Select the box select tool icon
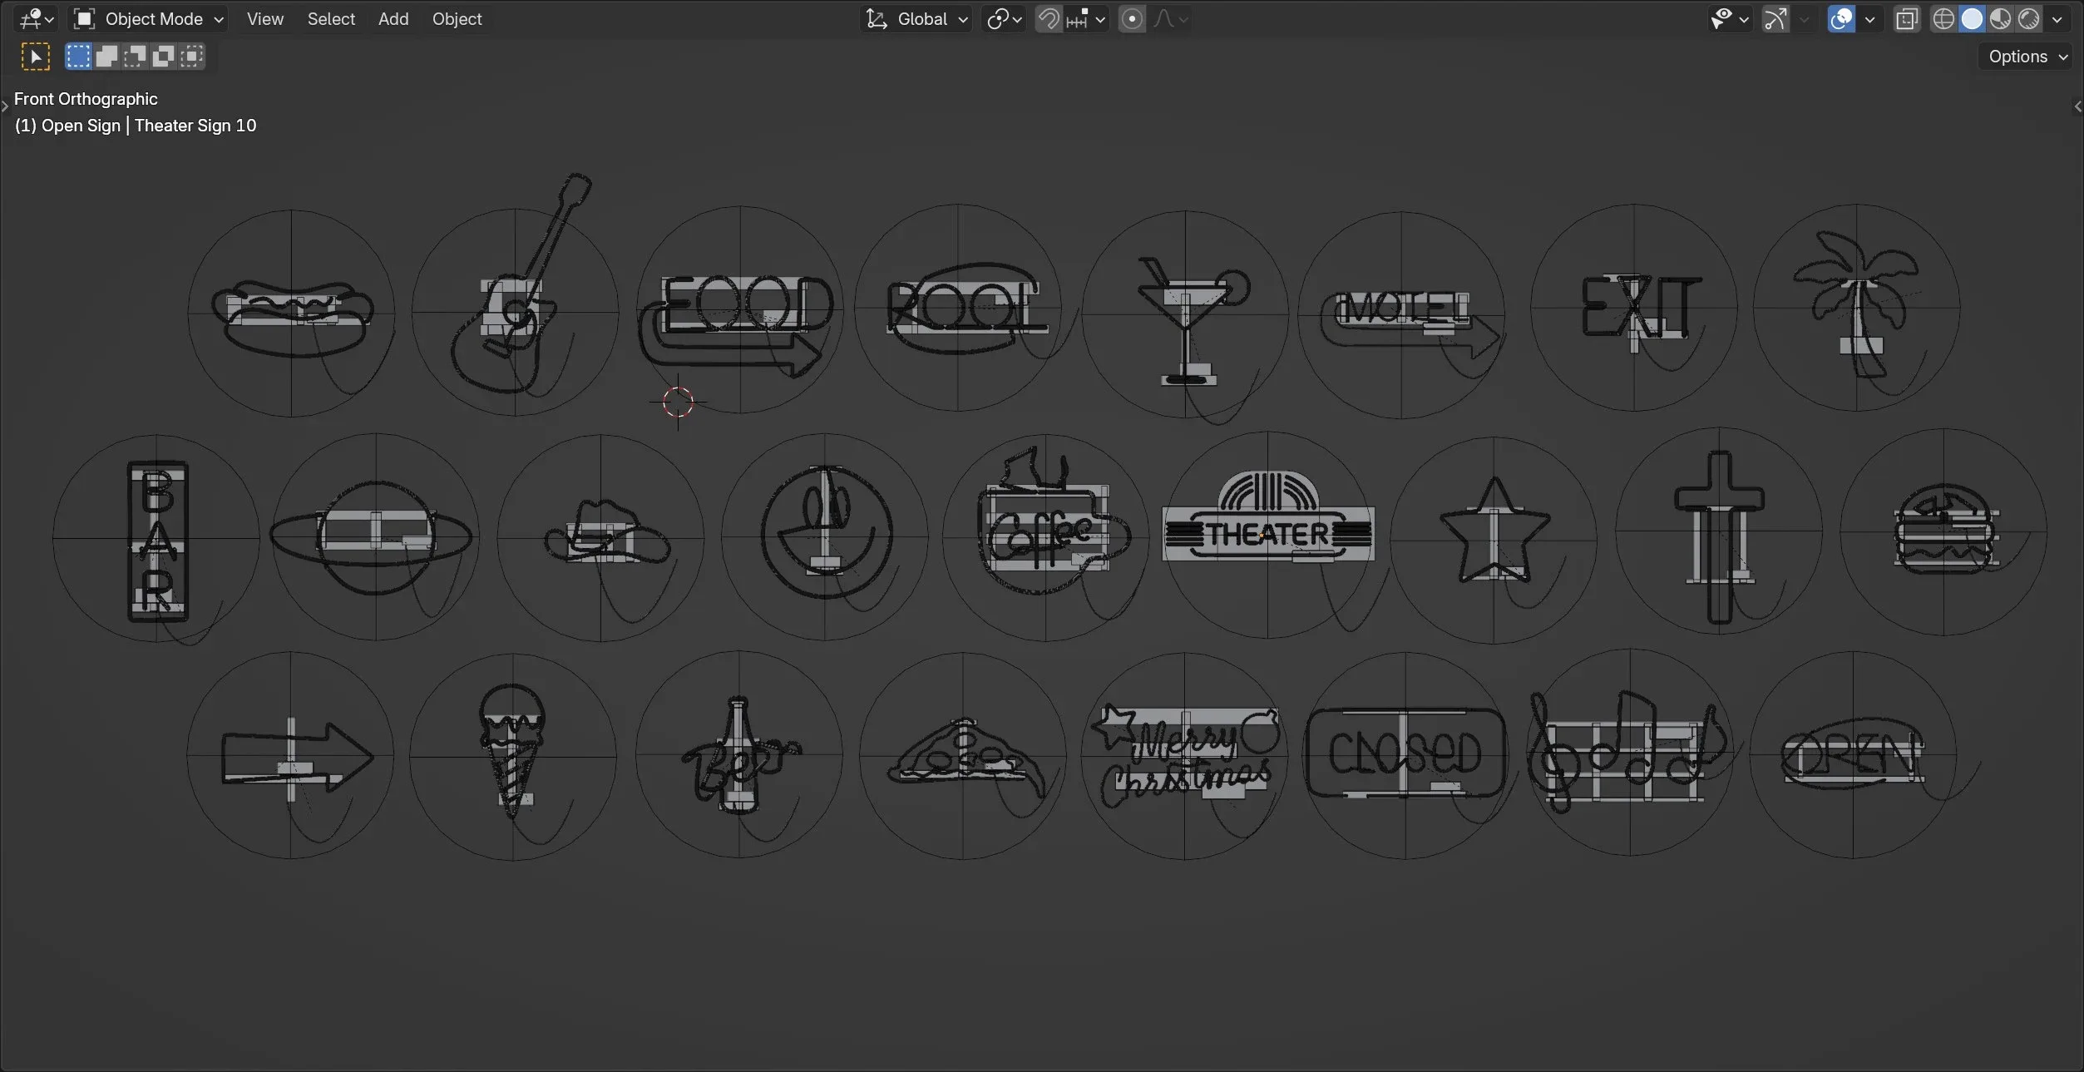Viewport: 2084px width, 1072px height. [35, 57]
